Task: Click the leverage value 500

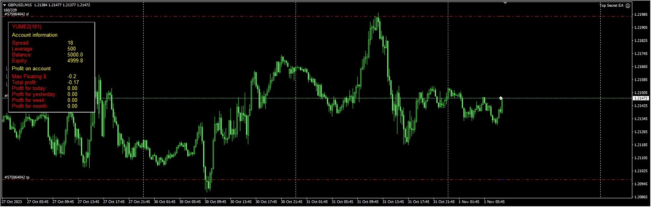Action: (x=71, y=49)
